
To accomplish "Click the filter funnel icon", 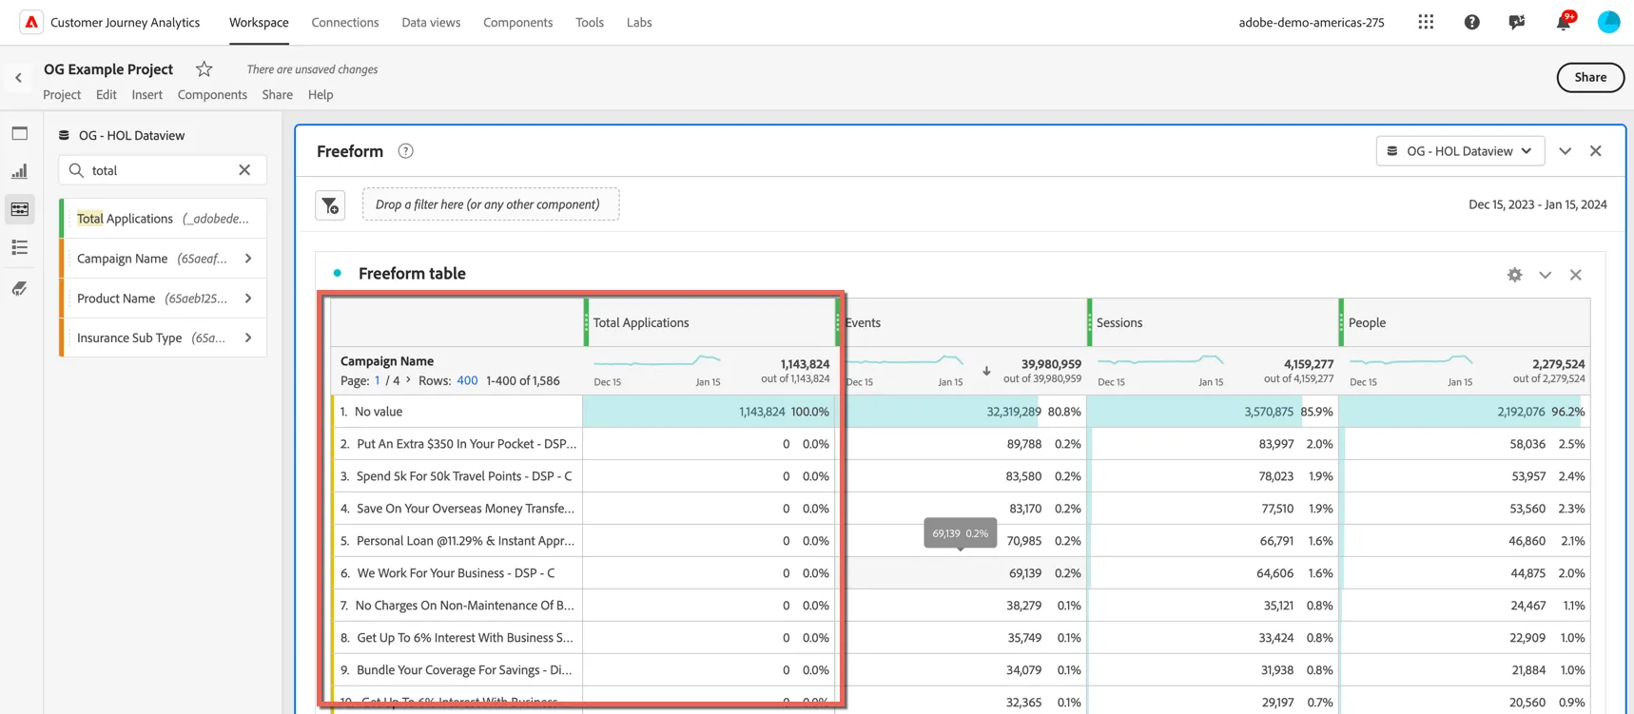I will pyautogui.click(x=330, y=204).
